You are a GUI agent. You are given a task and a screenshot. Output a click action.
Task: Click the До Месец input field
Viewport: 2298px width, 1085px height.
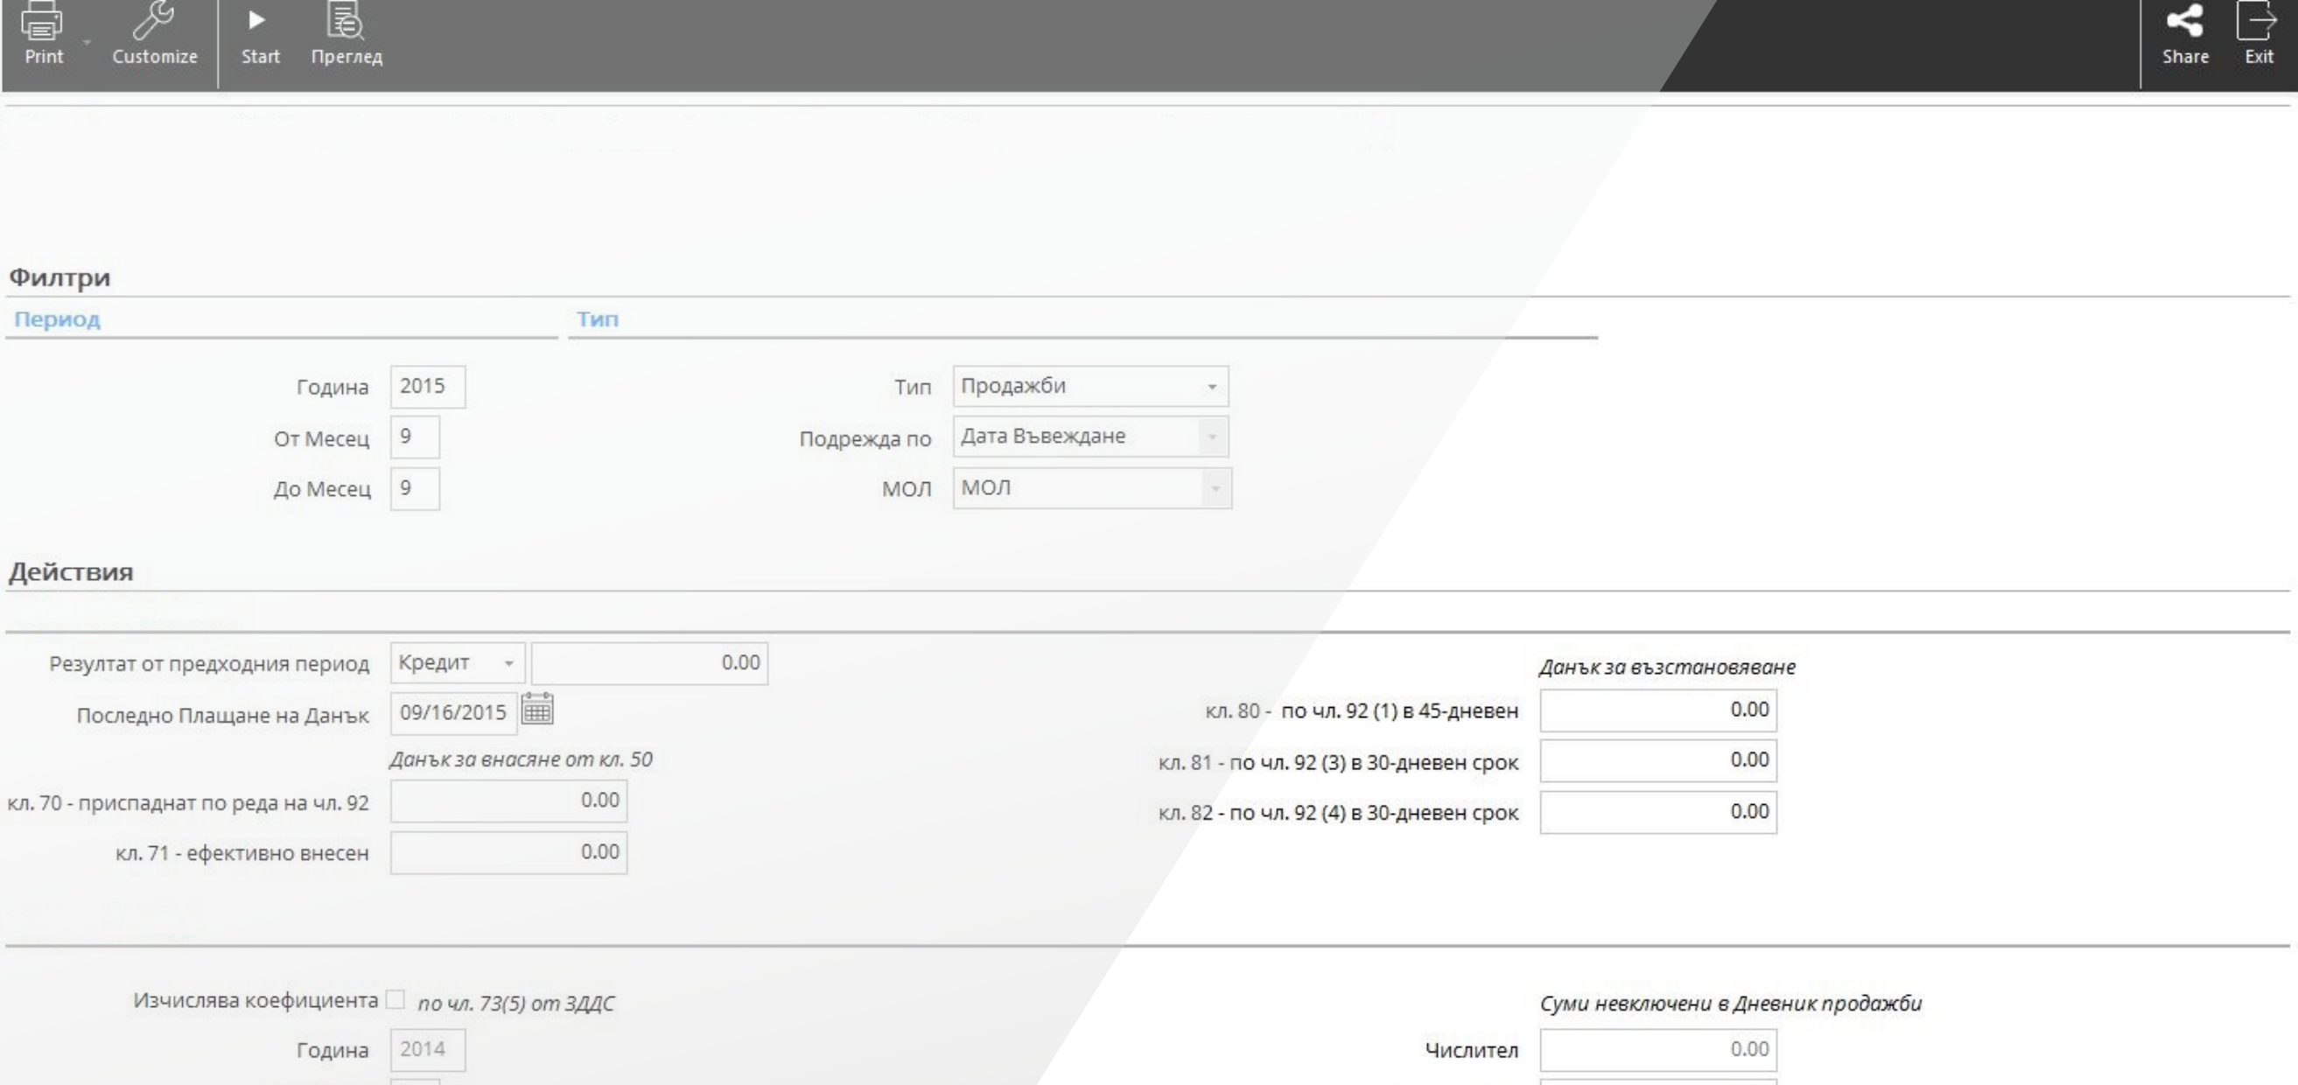pos(414,489)
